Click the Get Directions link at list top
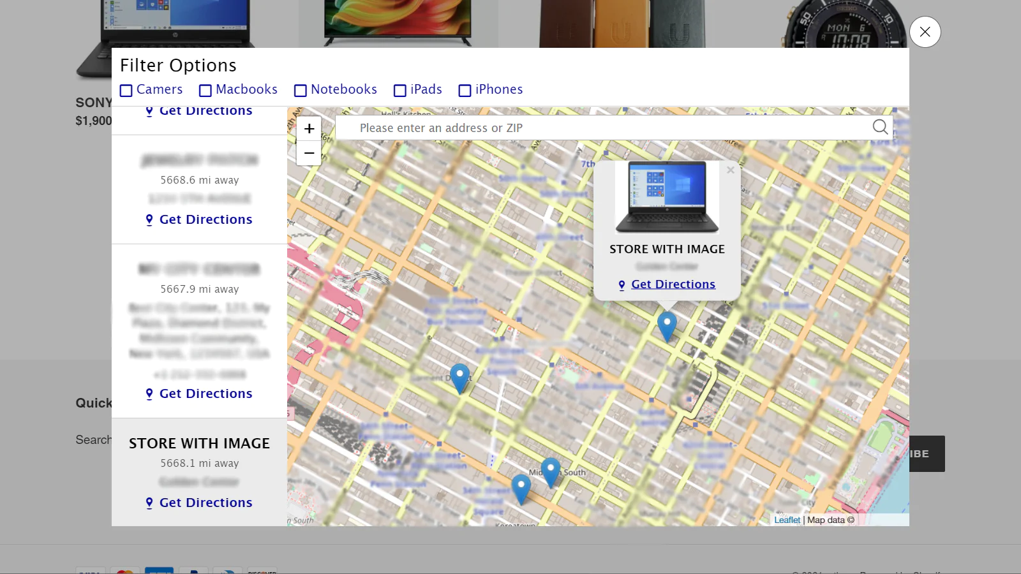 (x=205, y=111)
